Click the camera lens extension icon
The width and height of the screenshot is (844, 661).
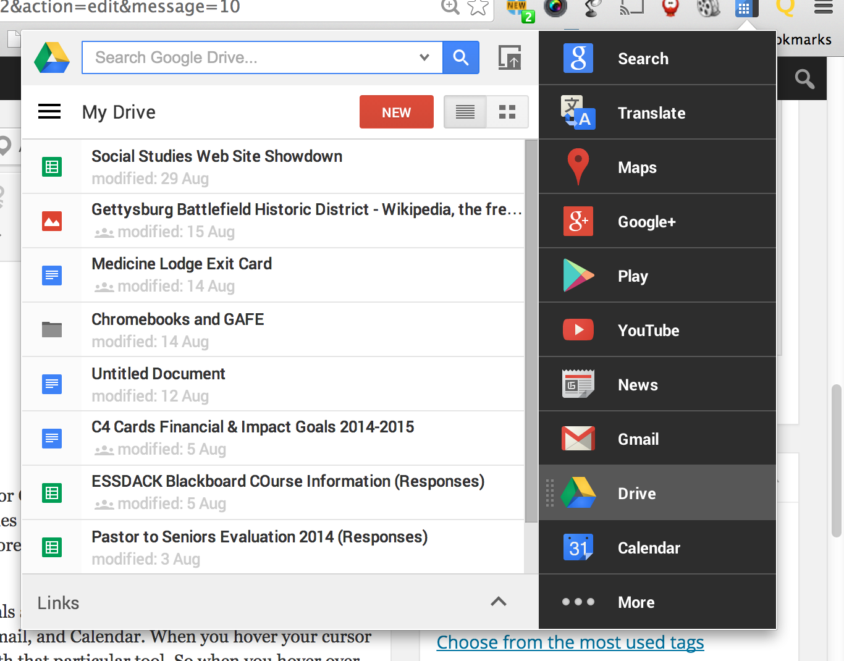[555, 7]
